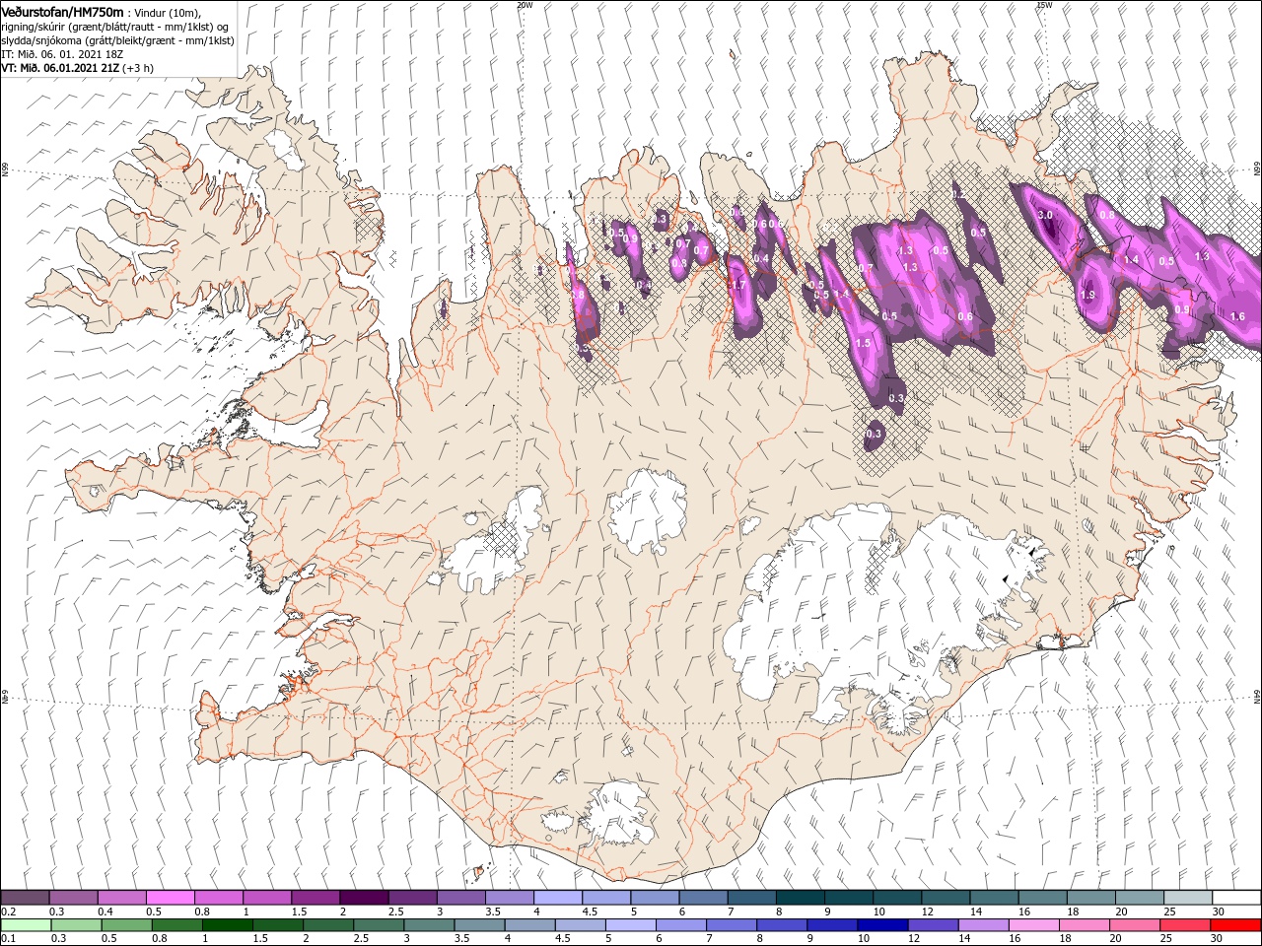Click the 3.0 snowfall maximum value
The width and height of the screenshot is (1262, 946).
pos(1046,216)
